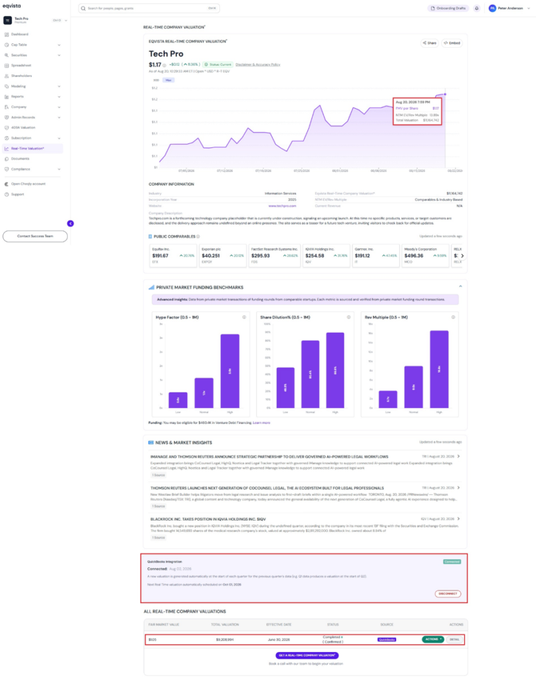
Task: Click the Cheqly account logo icon
Action: click(7, 184)
